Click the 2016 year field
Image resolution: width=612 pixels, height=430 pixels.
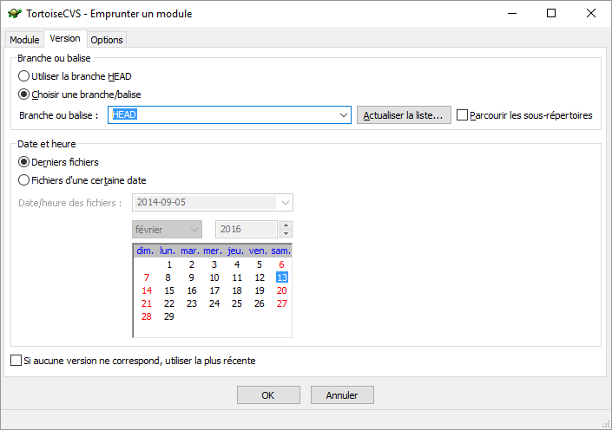[247, 230]
